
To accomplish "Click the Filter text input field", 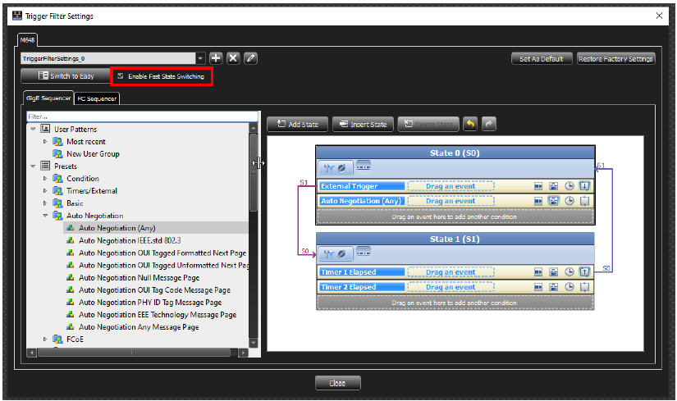I will 142,116.
